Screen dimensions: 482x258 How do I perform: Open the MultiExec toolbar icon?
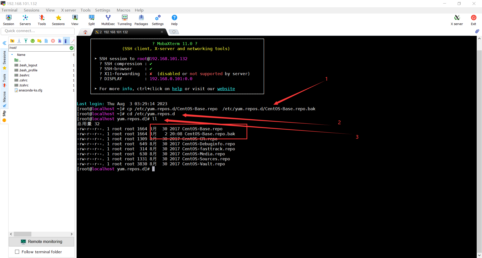coord(108,20)
